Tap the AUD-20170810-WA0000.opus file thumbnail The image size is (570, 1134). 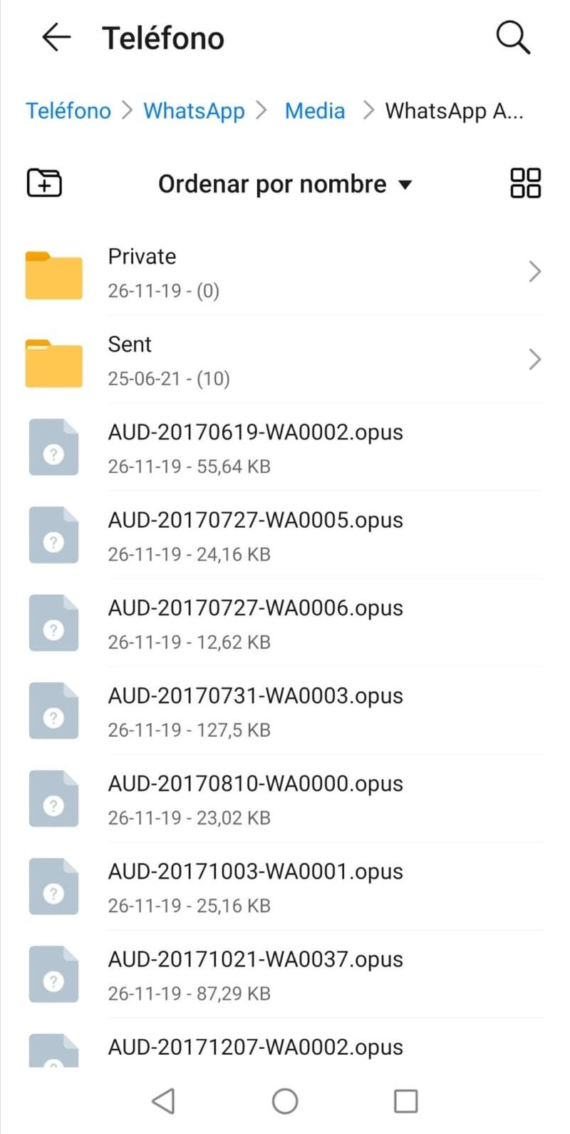pos(53,799)
